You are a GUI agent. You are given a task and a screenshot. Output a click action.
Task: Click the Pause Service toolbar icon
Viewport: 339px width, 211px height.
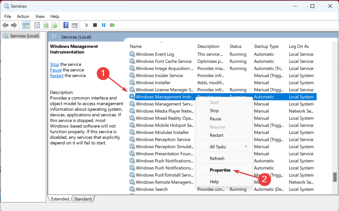tap(103, 25)
